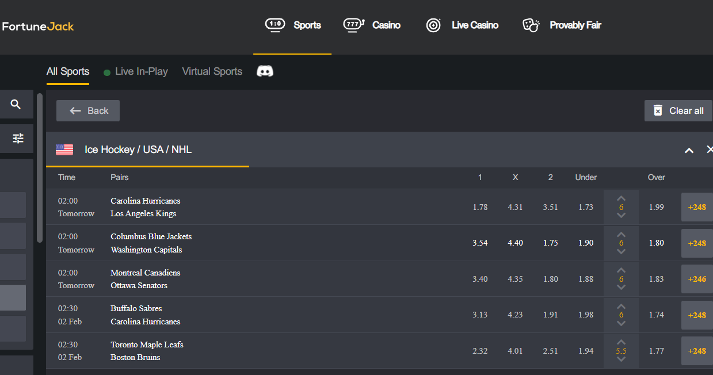This screenshot has height=375, width=713.
Task: Increase total line for Montreal vs Ottawa
Action: click(x=621, y=270)
